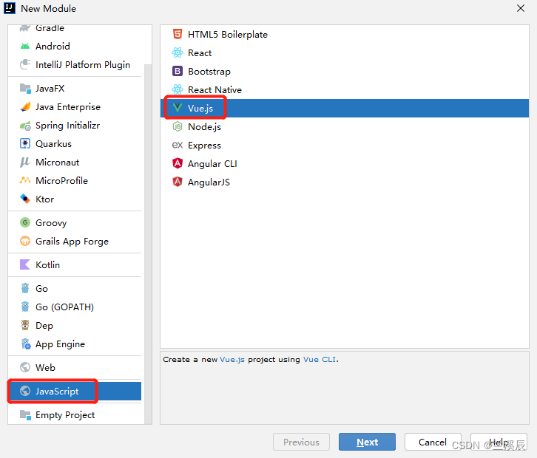The height and width of the screenshot is (458, 537).
Task: Click the Web globe icon
Action: click(25, 367)
